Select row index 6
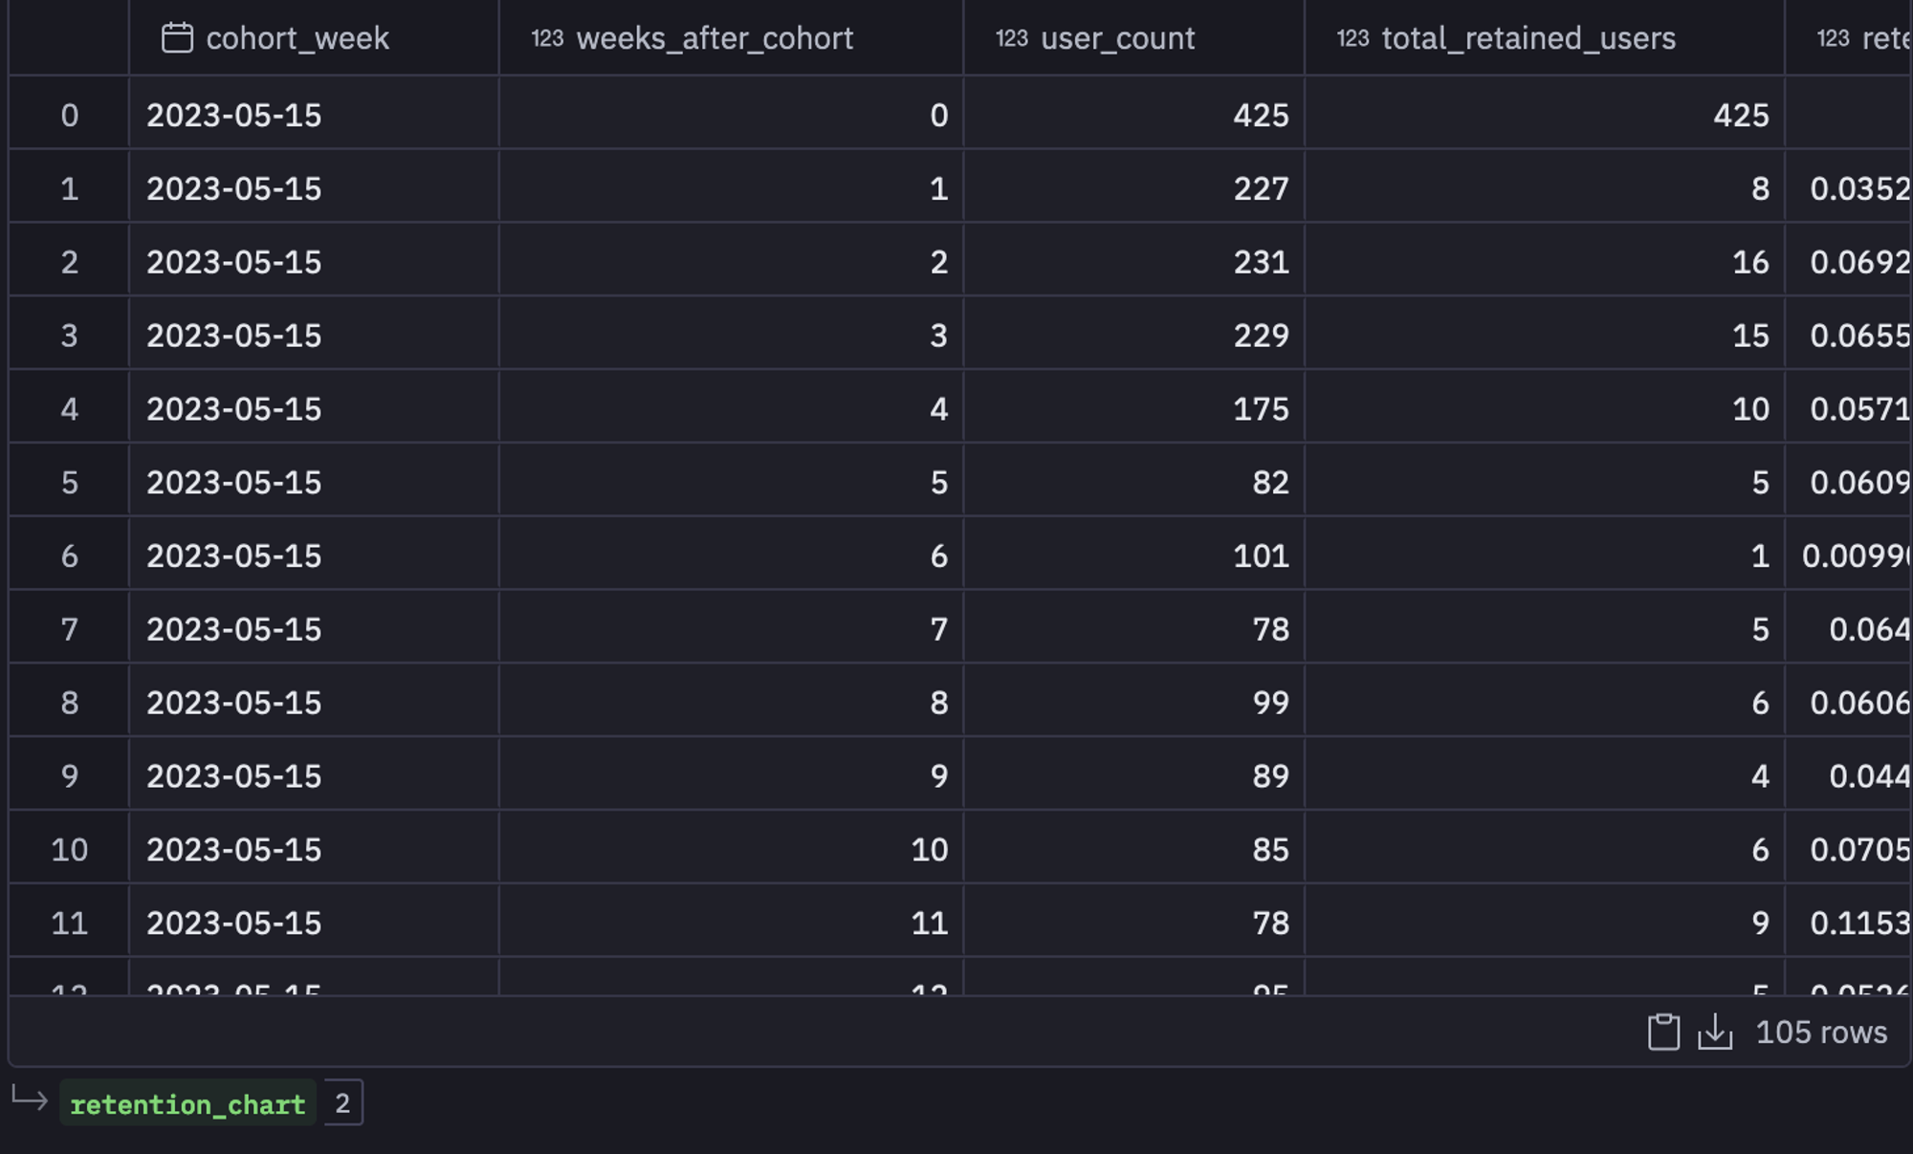Viewport: 1913px width, 1154px height. 69,556
